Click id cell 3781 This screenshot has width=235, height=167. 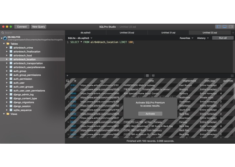click(x=73, y=85)
